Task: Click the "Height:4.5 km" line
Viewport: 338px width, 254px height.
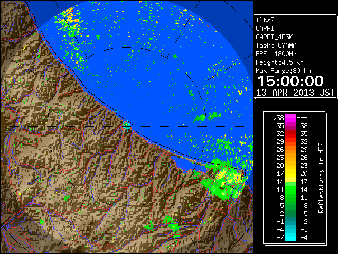Action: click(x=279, y=62)
